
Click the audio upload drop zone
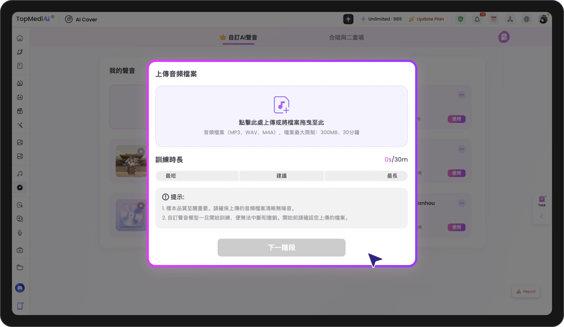click(281, 116)
